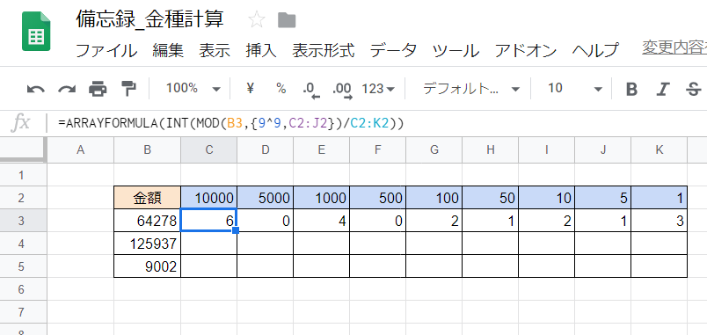Open the Google Sheets home icon
707x335 pixels.
36,31
